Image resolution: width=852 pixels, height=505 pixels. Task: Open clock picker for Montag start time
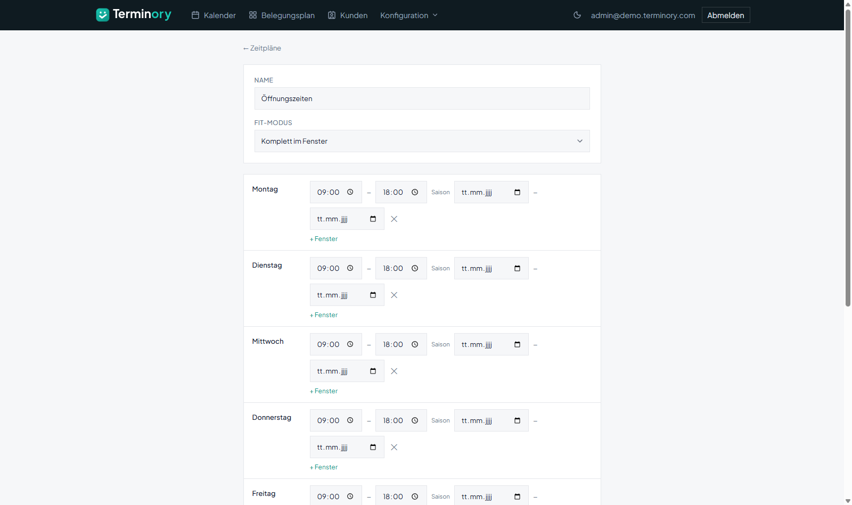pos(350,192)
